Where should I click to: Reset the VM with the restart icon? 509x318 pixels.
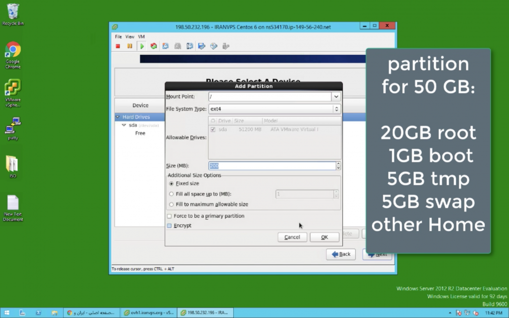click(154, 46)
